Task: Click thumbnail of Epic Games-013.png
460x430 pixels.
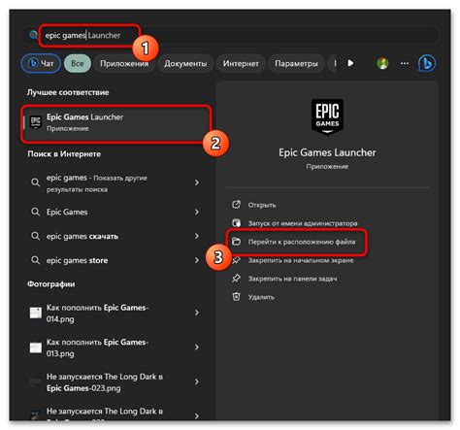Action: 36,347
